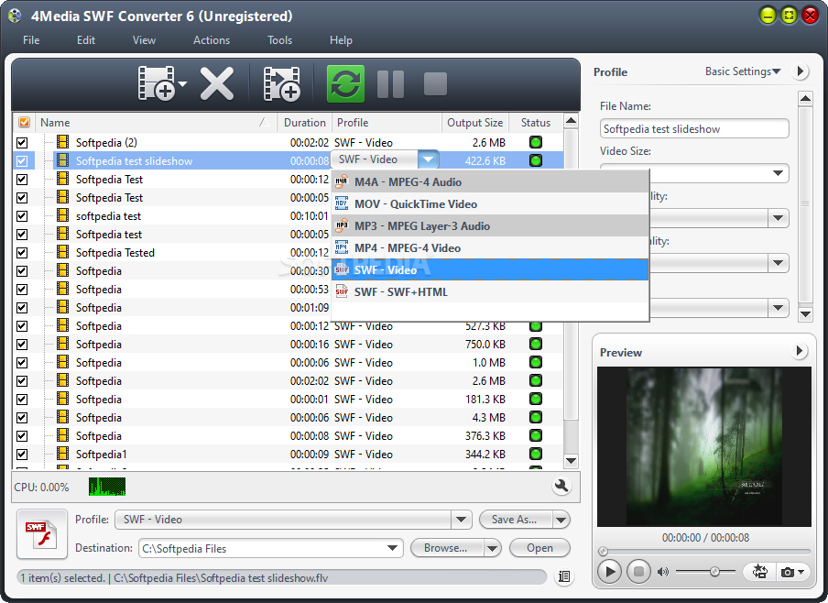This screenshot has height=603, width=828.
Task: Sort list by Output Size header
Action: [474, 122]
